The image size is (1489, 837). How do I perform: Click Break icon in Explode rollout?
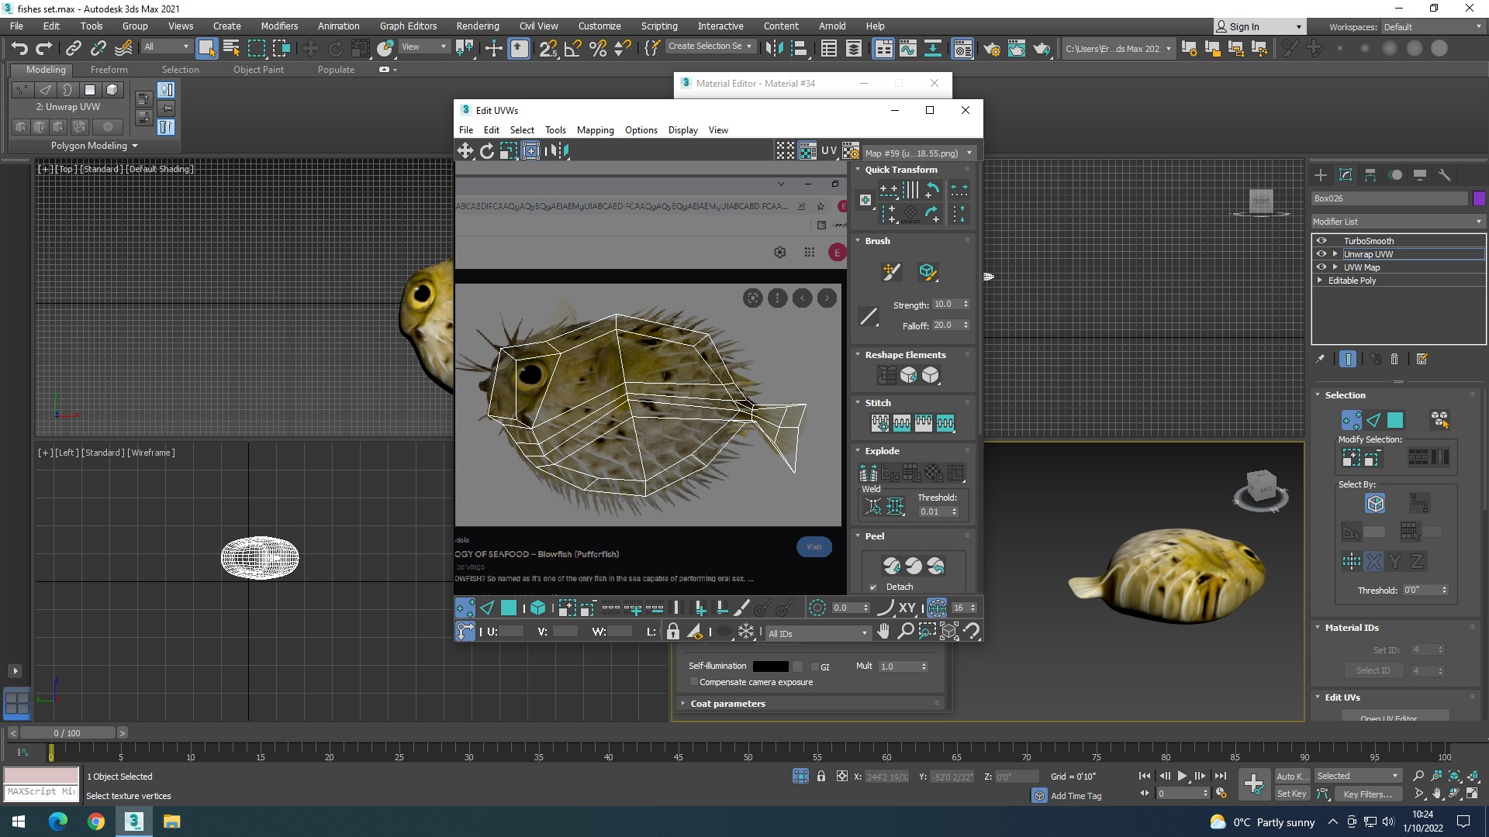coord(868,473)
